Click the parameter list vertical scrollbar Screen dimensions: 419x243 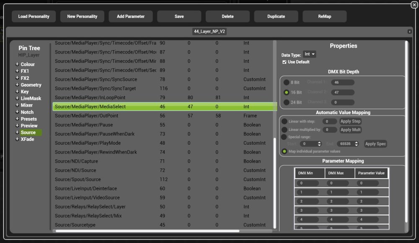275,183
